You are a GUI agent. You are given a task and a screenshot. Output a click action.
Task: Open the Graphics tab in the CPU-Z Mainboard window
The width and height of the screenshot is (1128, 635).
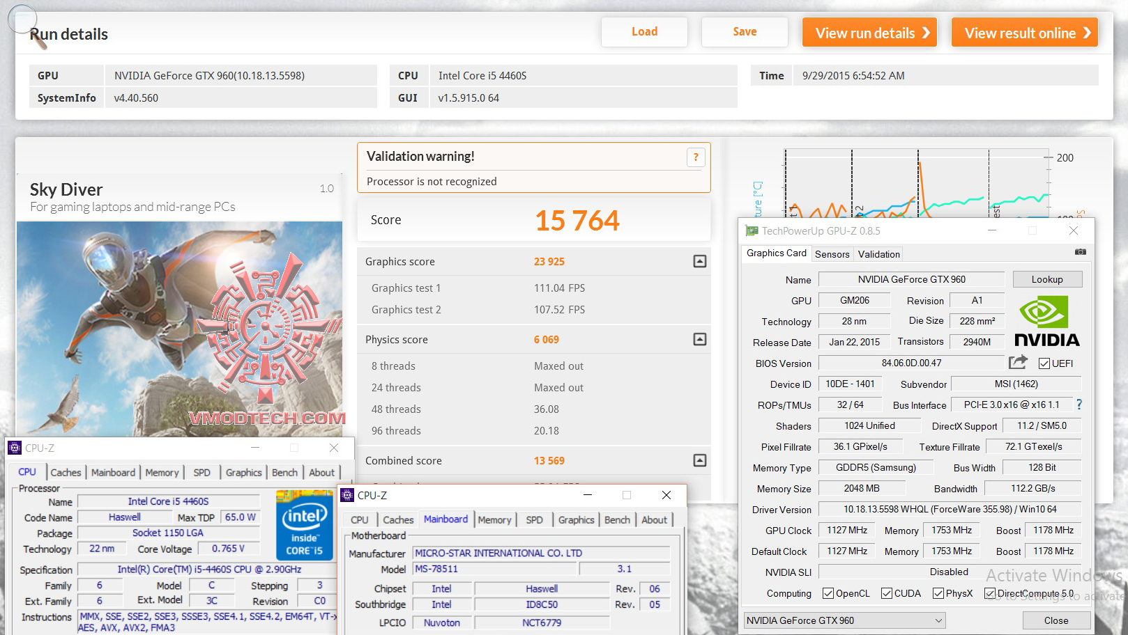click(577, 519)
